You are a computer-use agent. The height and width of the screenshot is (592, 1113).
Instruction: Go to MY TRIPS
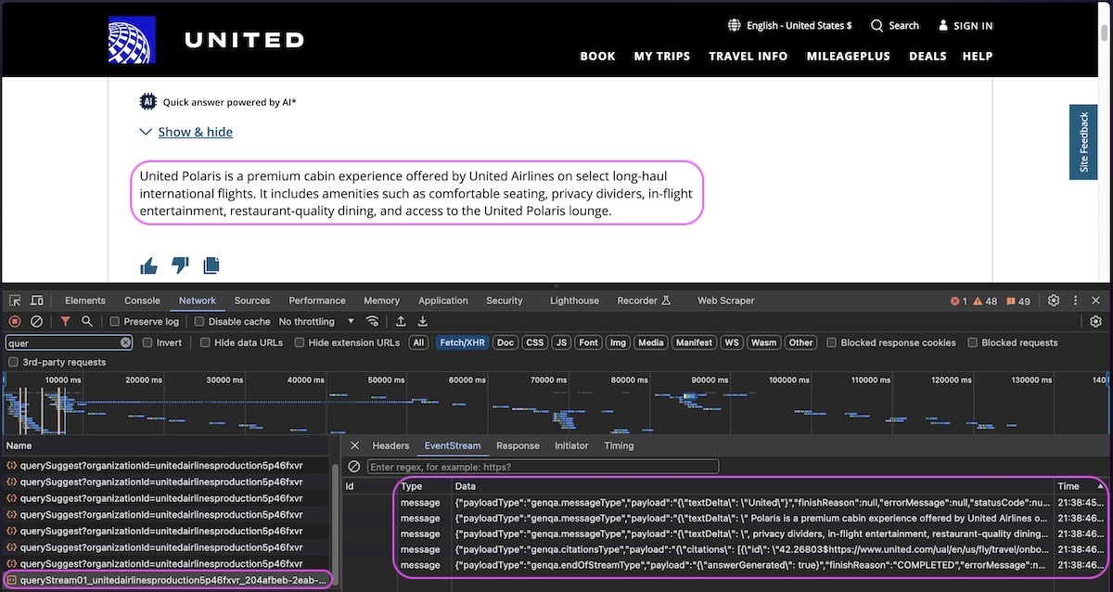pyautogui.click(x=662, y=56)
